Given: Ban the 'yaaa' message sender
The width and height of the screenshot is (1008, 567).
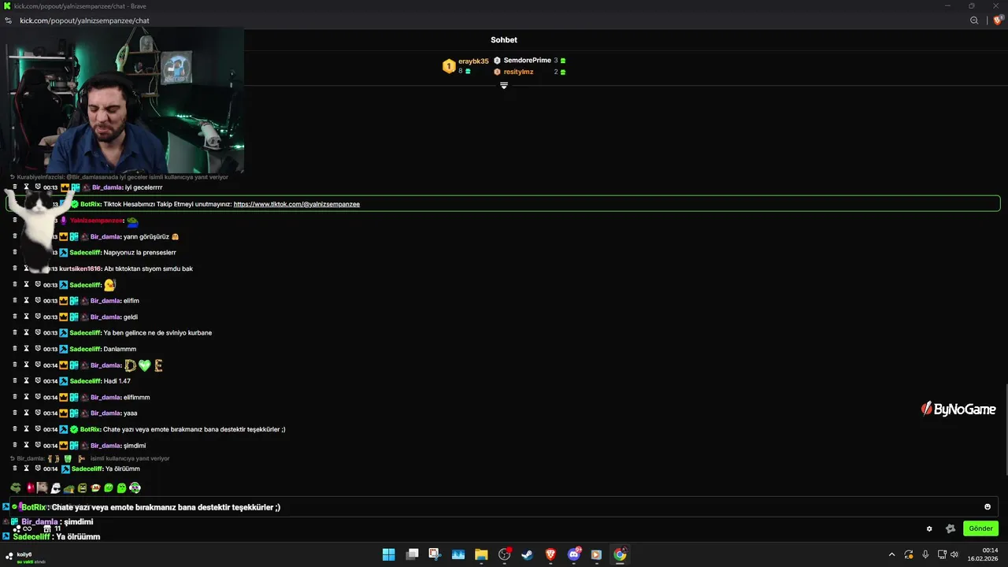Looking at the screenshot, I should click(x=37, y=413).
